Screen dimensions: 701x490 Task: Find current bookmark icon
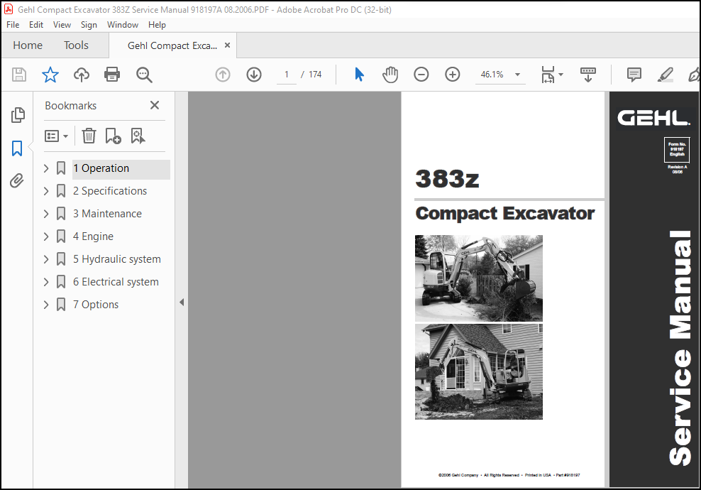(x=138, y=136)
